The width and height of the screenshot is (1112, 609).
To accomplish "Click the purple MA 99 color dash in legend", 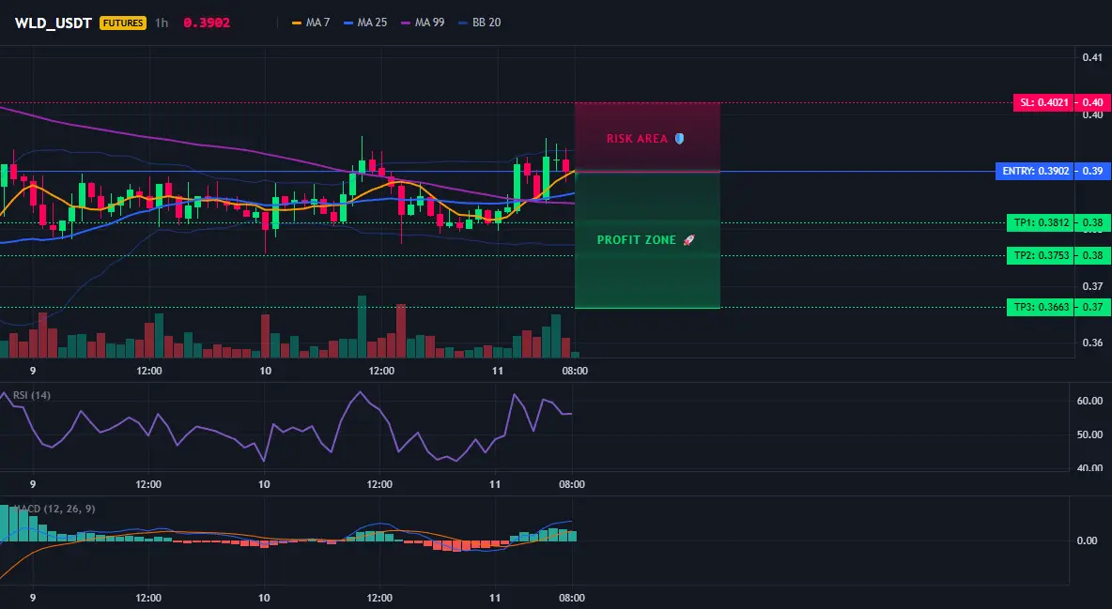I will [406, 23].
